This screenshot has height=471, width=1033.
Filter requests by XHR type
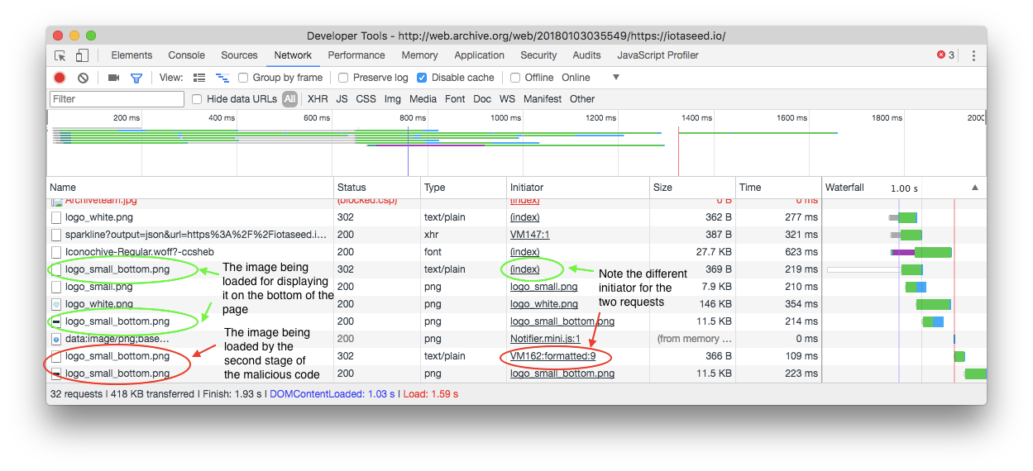point(318,99)
